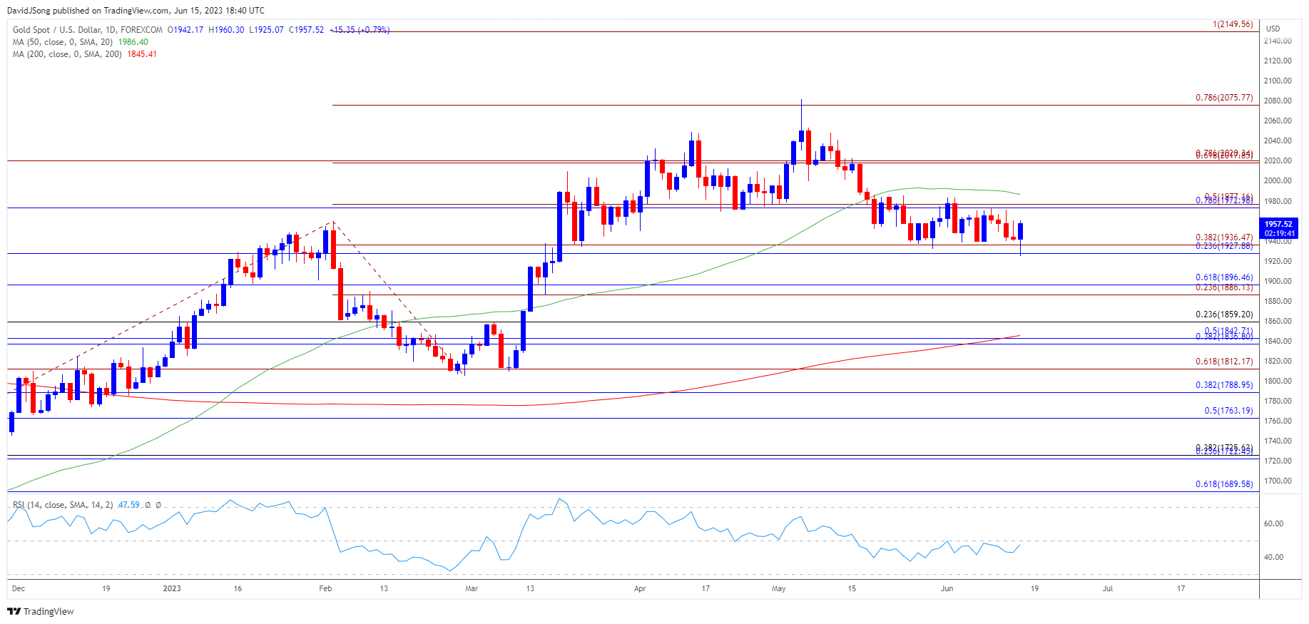Select the MA (50, close, 0, SMA, 20) legend

coord(63,42)
